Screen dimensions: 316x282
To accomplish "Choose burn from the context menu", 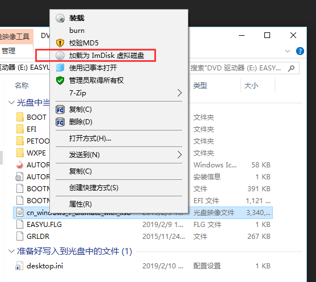I will point(119,31).
